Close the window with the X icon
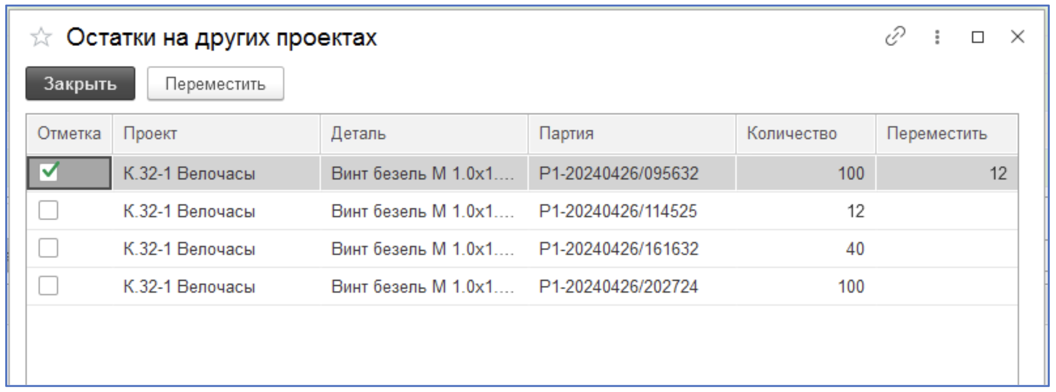1056x392 pixels. (x=1017, y=37)
